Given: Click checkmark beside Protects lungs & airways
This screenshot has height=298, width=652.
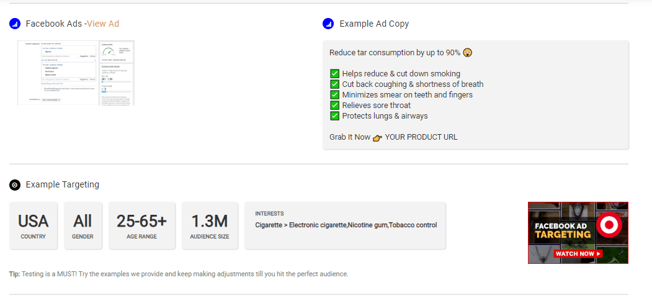Looking at the screenshot, I should (x=335, y=115).
